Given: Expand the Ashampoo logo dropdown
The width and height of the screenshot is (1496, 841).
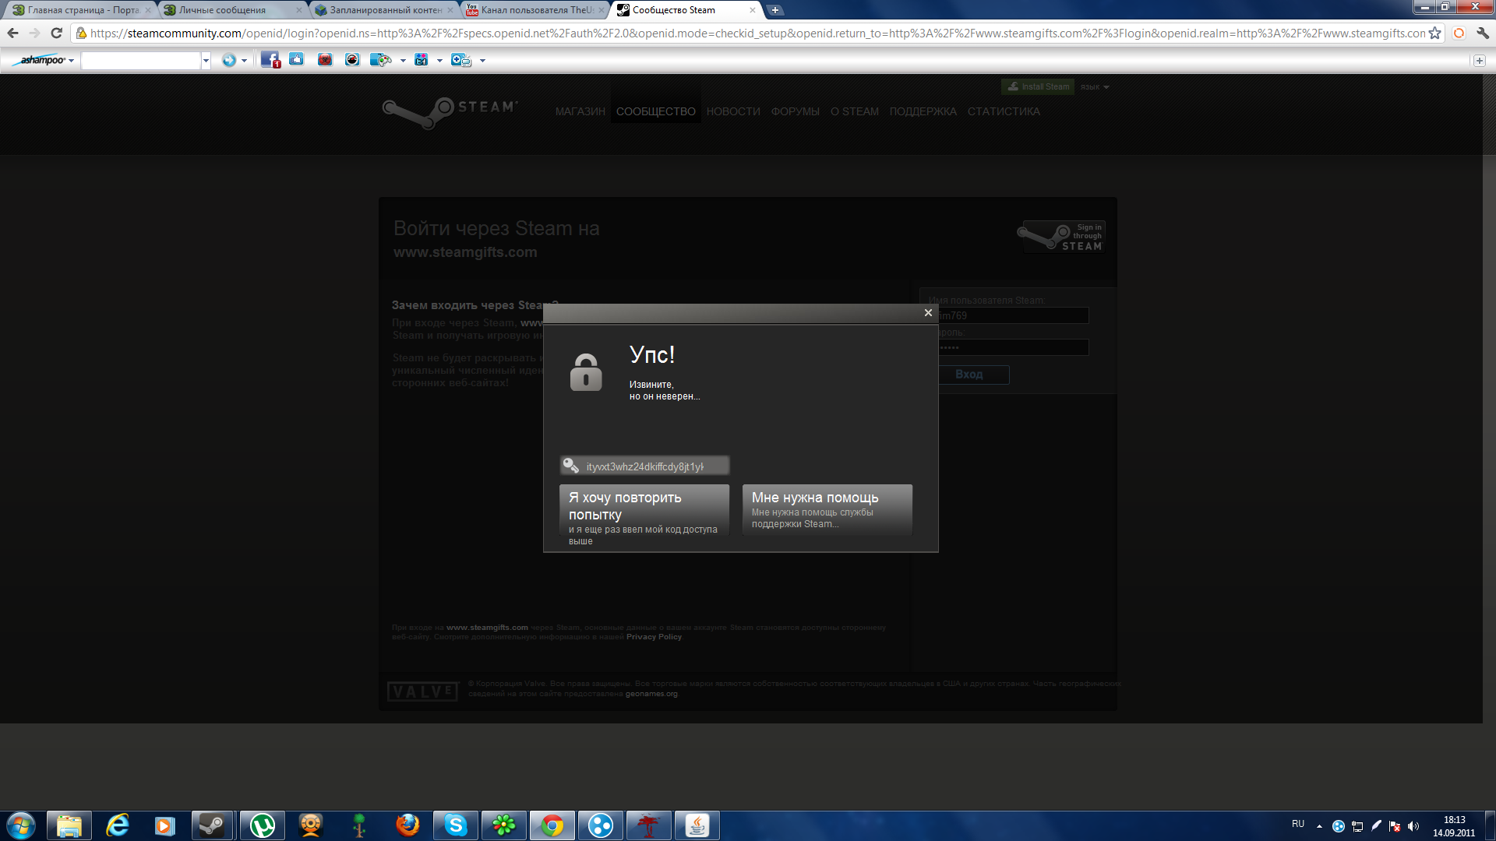Looking at the screenshot, I should pyautogui.click(x=71, y=61).
